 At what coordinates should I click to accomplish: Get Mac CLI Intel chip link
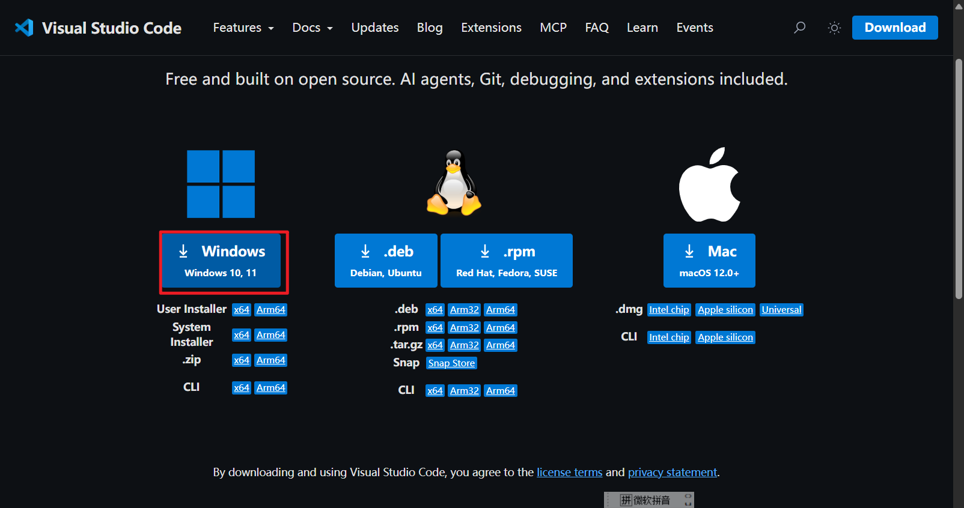(669, 337)
